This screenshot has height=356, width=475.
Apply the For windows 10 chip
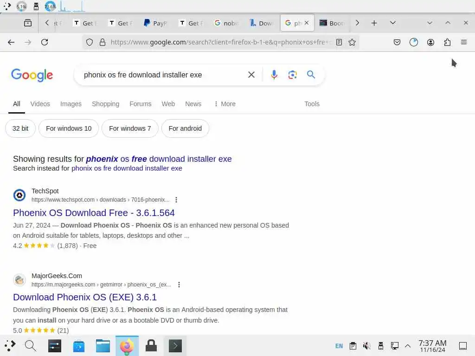pyautogui.click(x=69, y=128)
